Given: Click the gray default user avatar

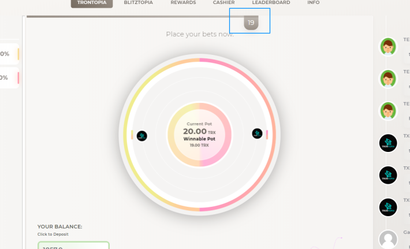Looking at the screenshot, I should 388,239.
